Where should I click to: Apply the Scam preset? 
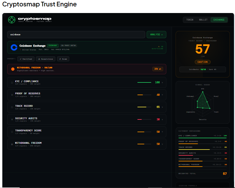pos(63,59)
